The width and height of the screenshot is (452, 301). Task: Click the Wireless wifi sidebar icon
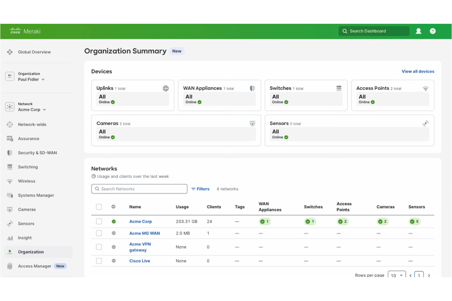(x=10, y=181)
